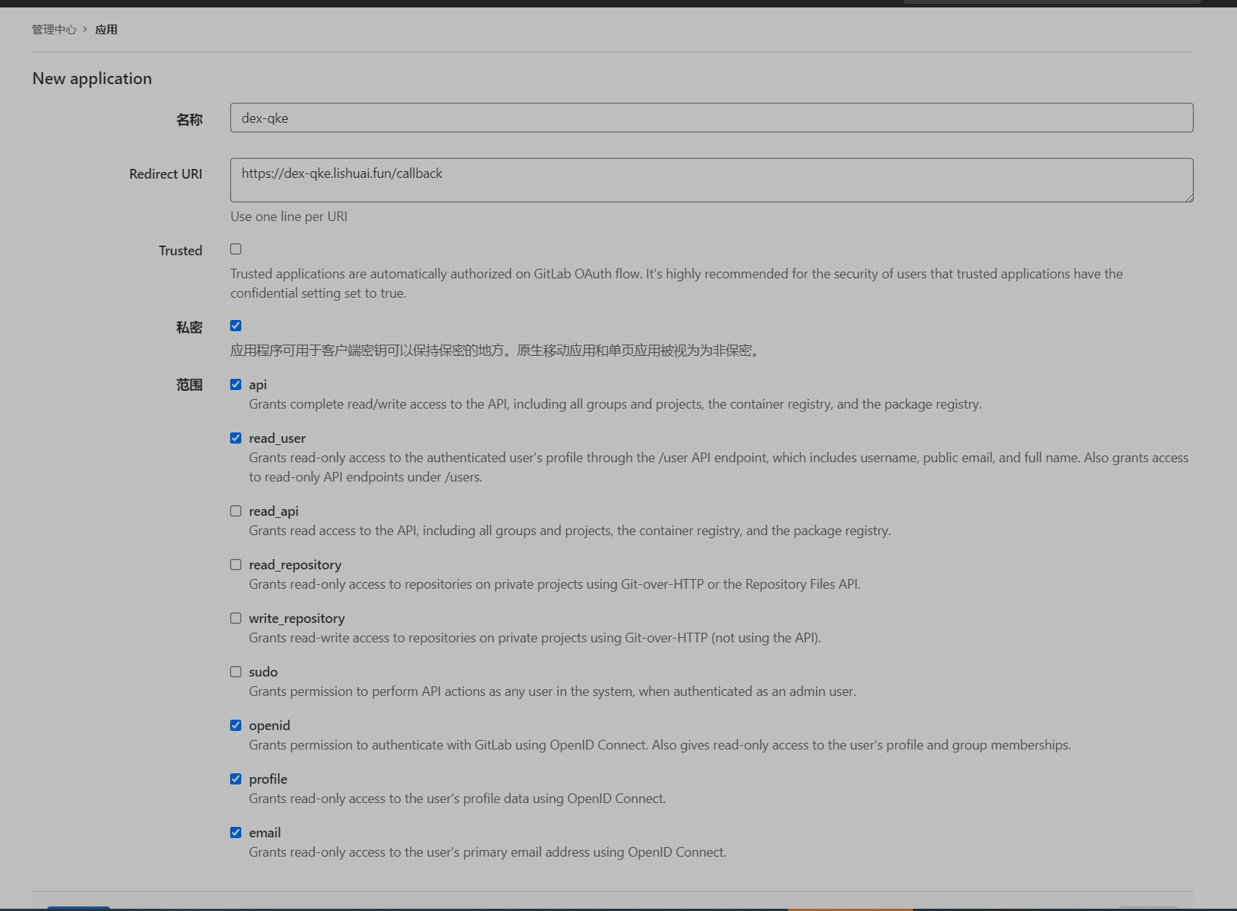Screen dimensions: 1237x911
Task: Enable the write_repository scope checkbox
Action: [x=236, y=618]
